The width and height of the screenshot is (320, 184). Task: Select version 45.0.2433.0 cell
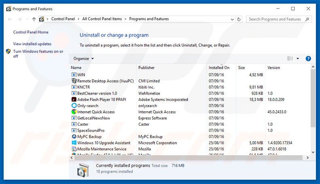coord(277,112)
